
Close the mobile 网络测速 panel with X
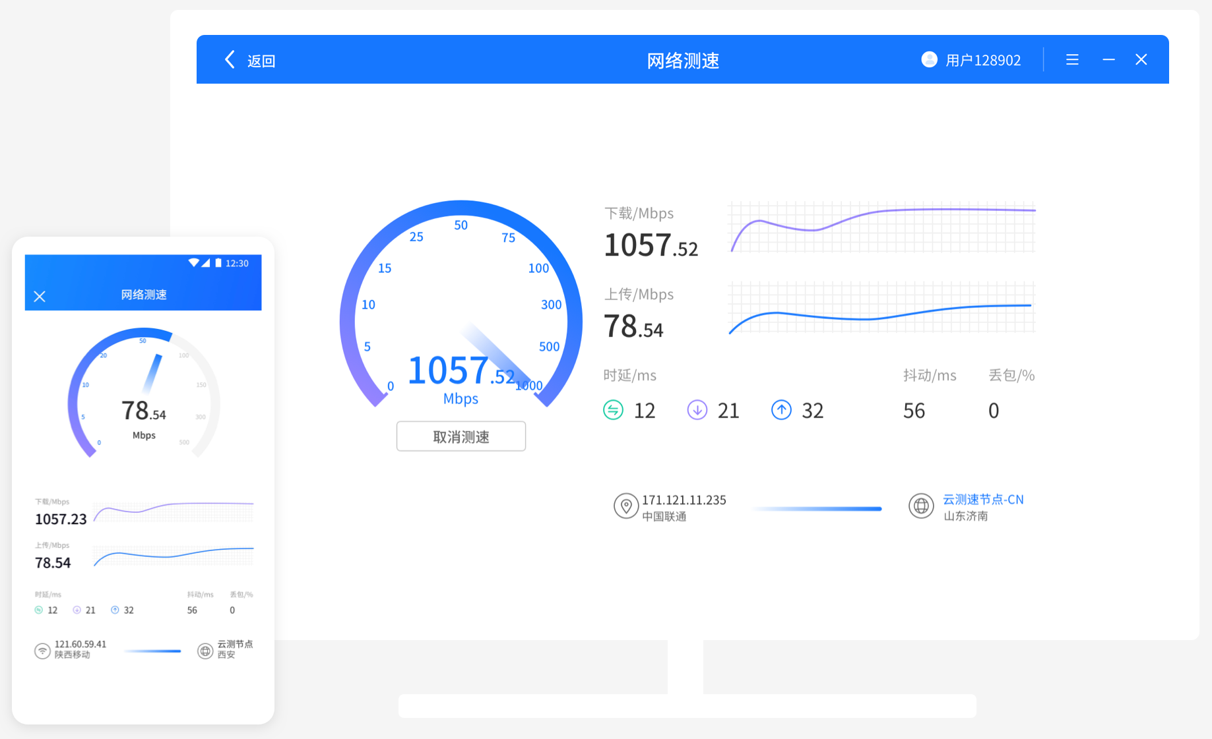pyautogui.click(x=40, y=296)
